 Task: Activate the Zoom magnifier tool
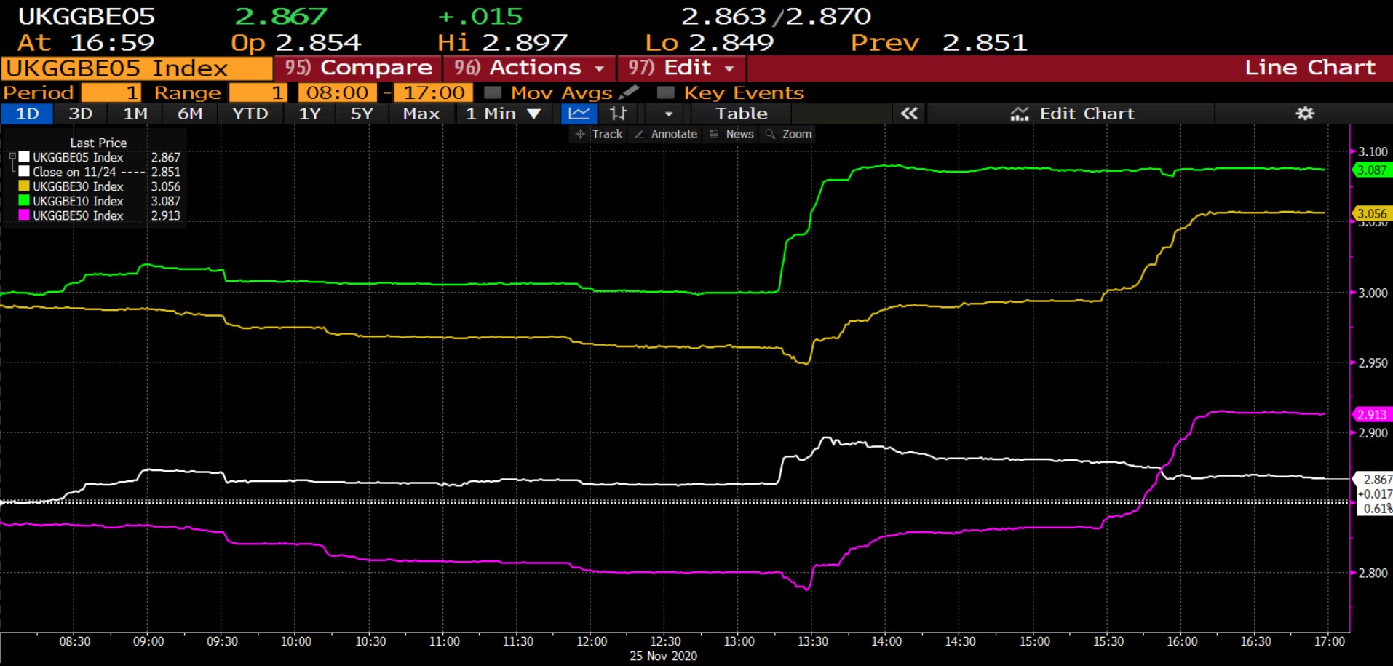pos(788,134)
